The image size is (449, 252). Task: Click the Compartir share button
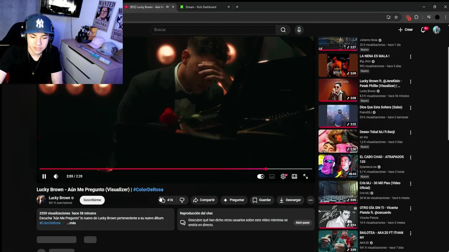[x=203, y=200]
